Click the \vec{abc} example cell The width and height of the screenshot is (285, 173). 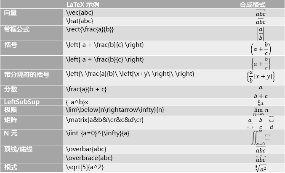pos(81,13)
